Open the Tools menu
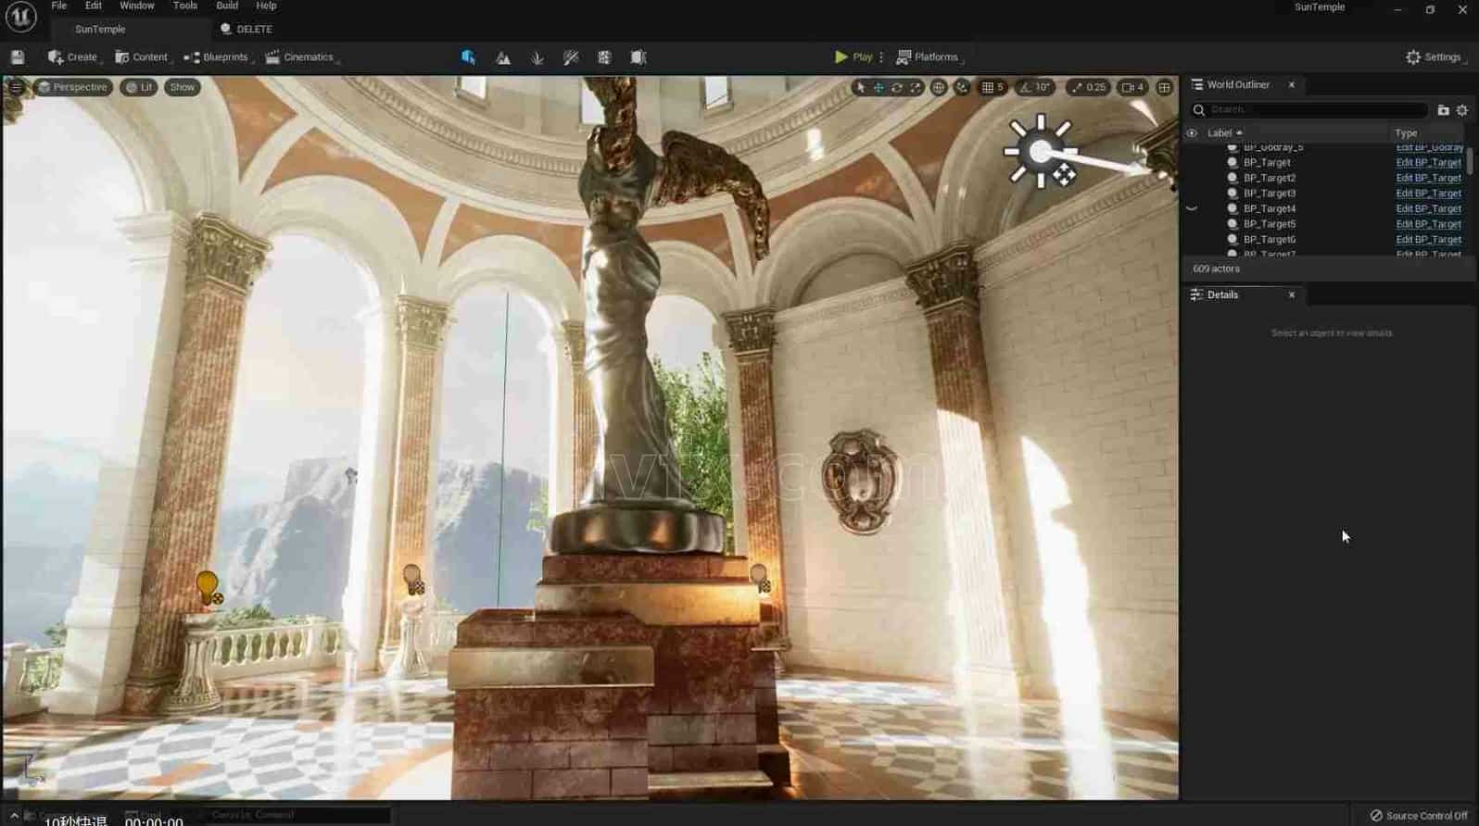 [185, 6]
